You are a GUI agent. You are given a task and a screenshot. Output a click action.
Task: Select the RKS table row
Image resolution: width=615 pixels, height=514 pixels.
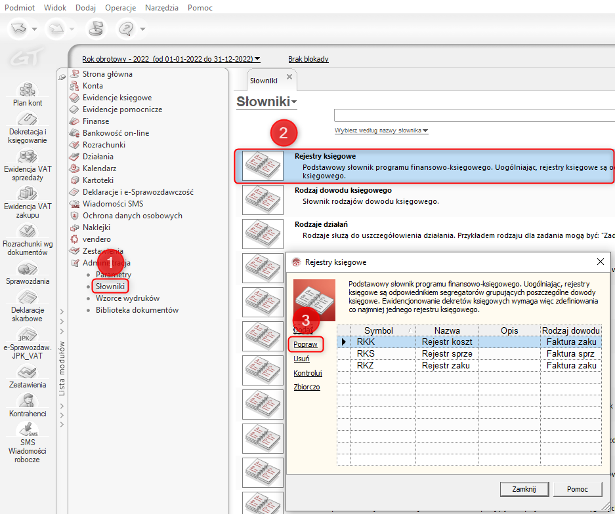(x=469, y=354)
